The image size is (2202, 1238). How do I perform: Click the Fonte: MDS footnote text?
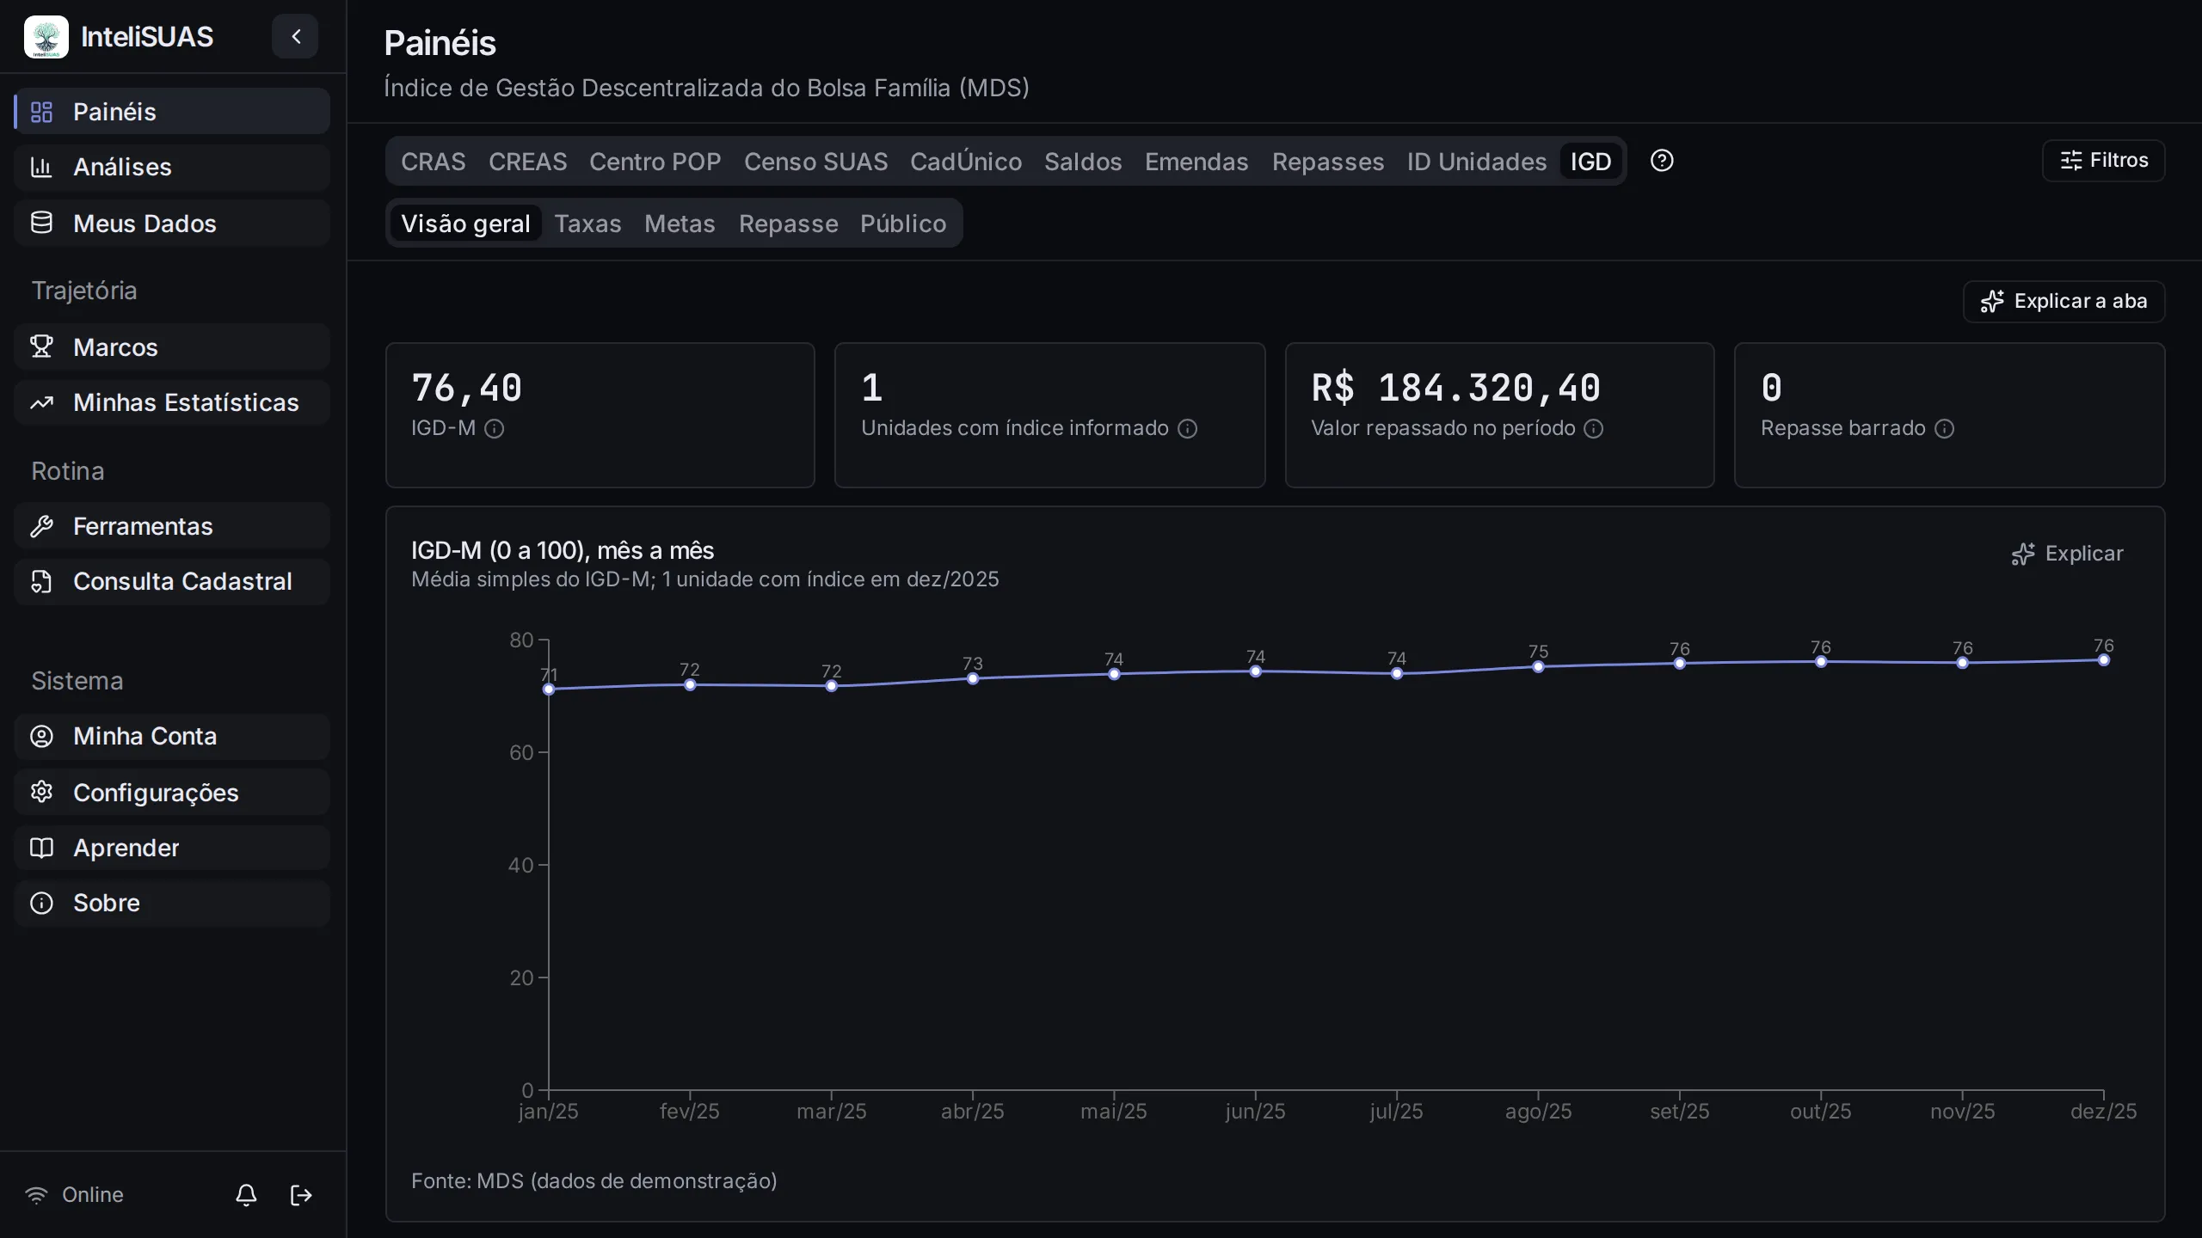tap(594, 1181)
